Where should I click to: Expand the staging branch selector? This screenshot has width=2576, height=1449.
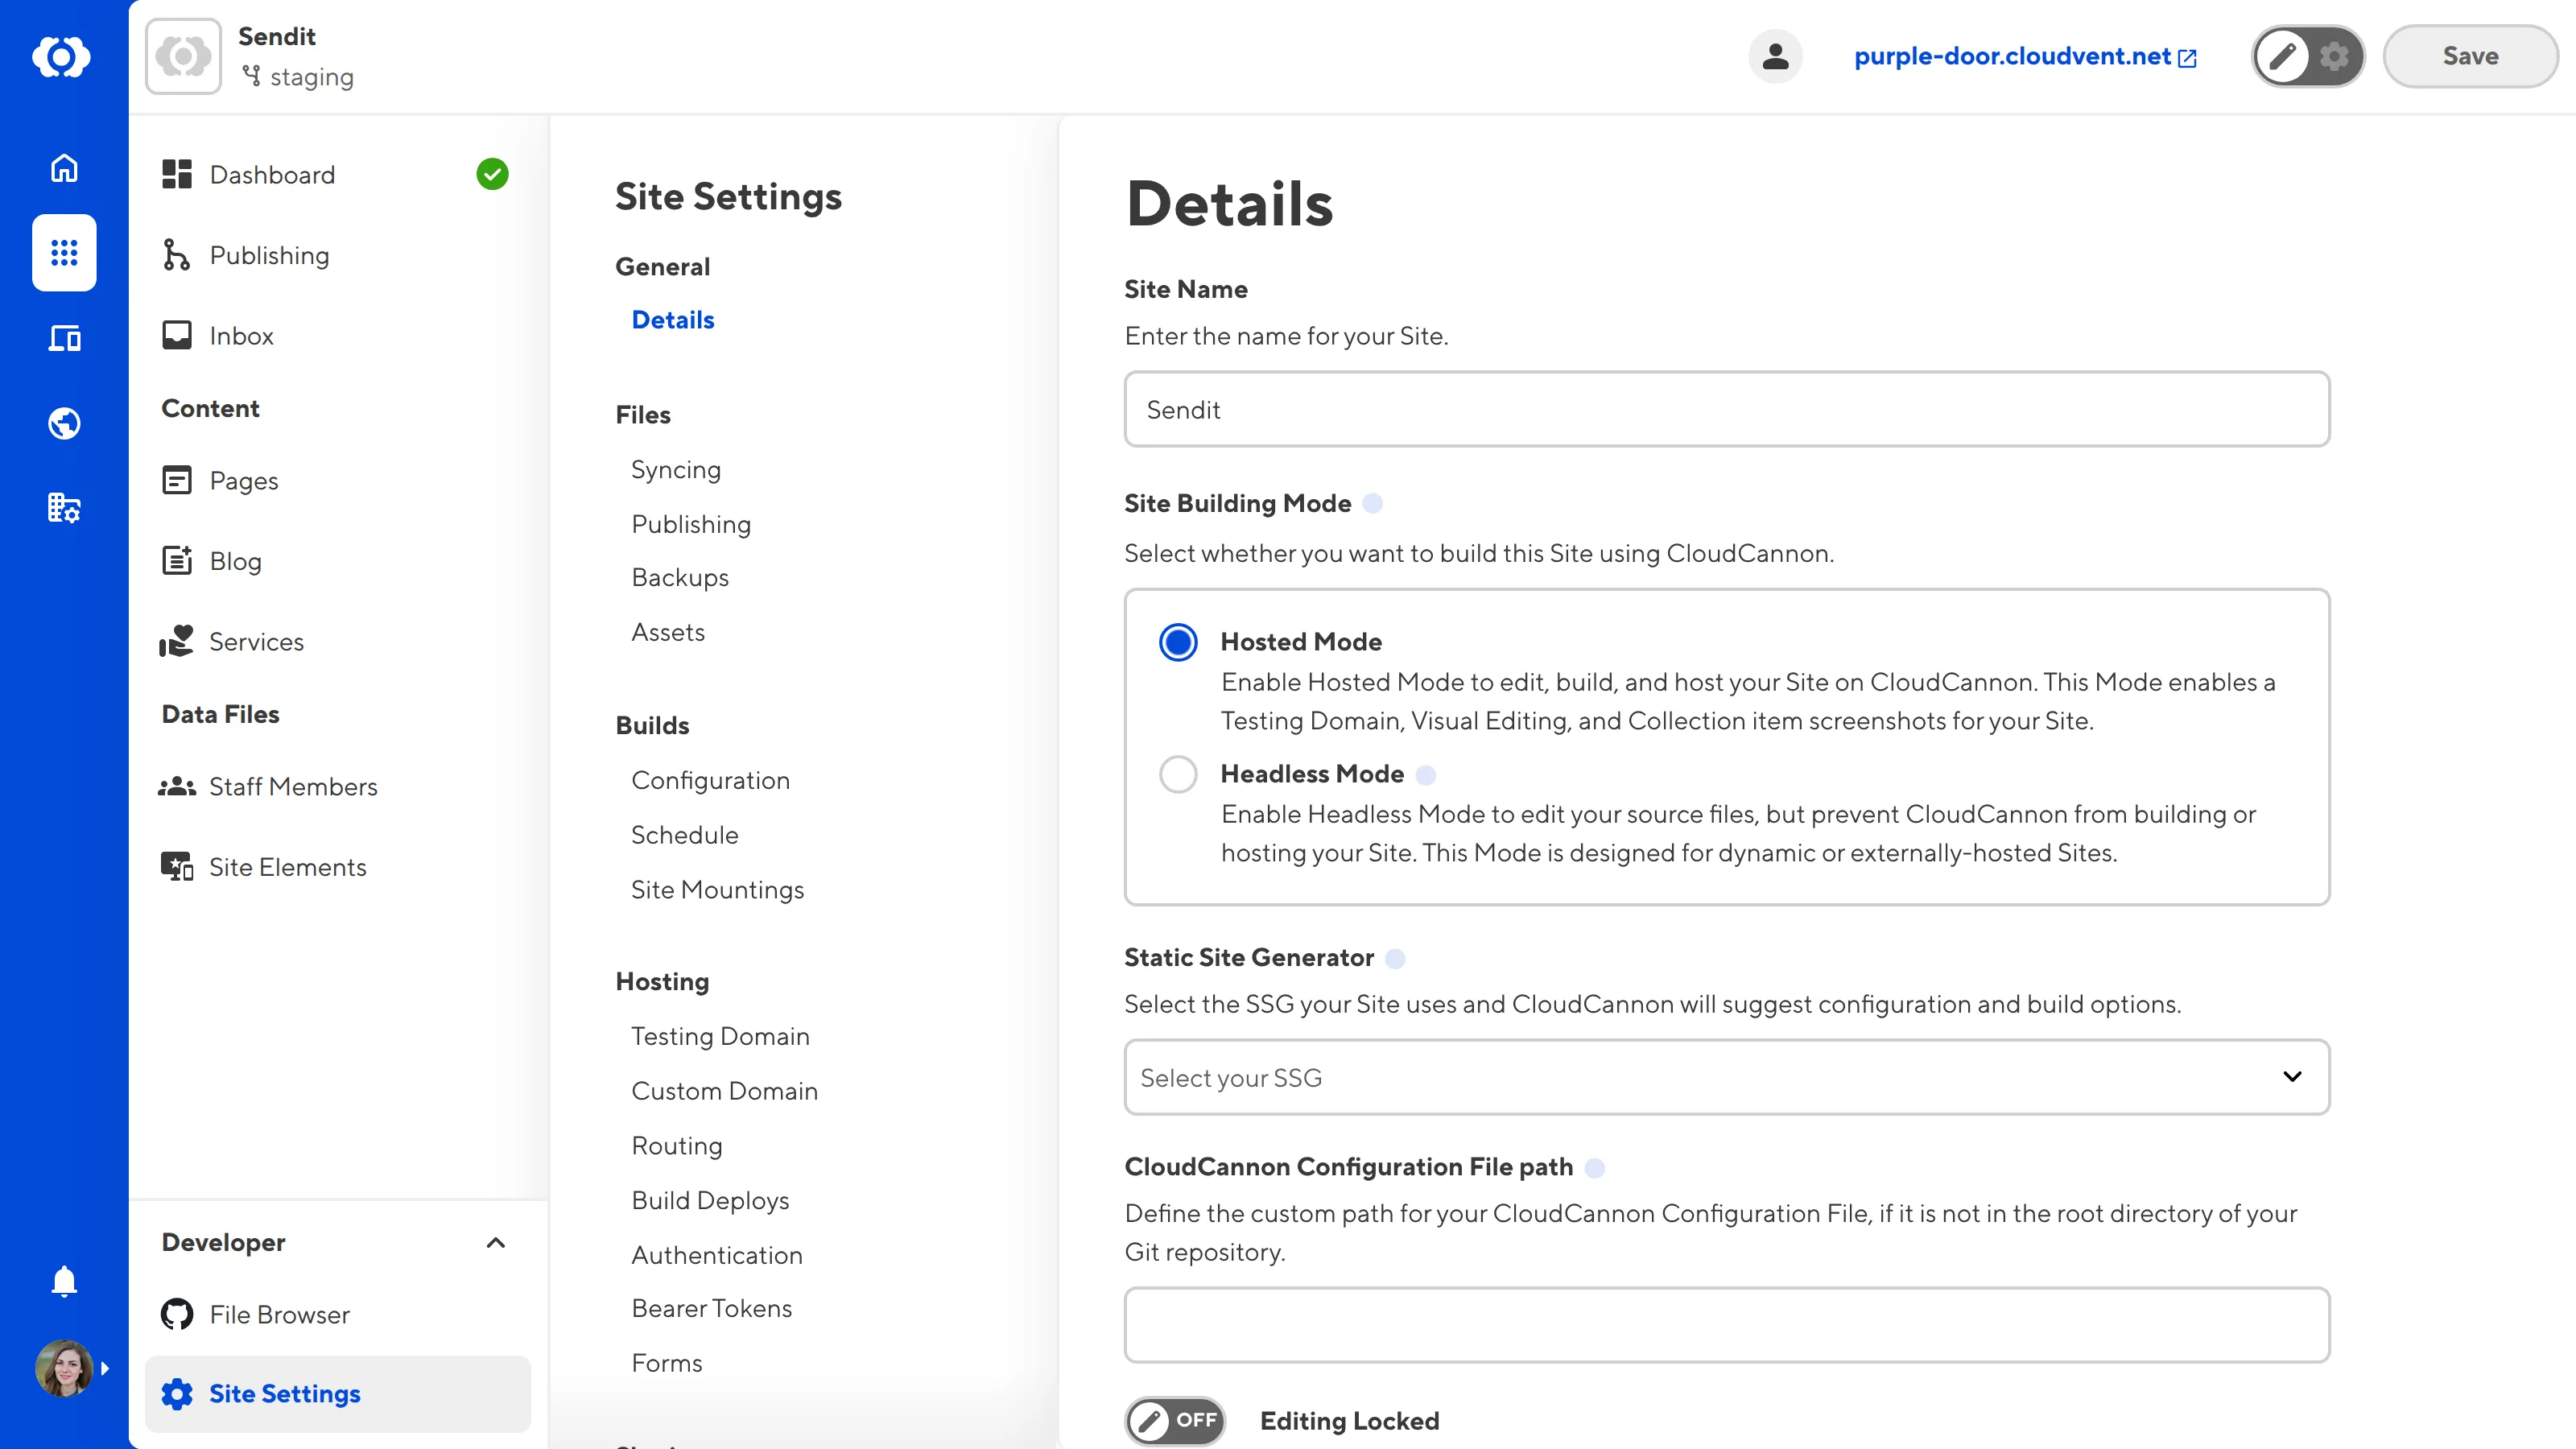click(x=297, y=77)
